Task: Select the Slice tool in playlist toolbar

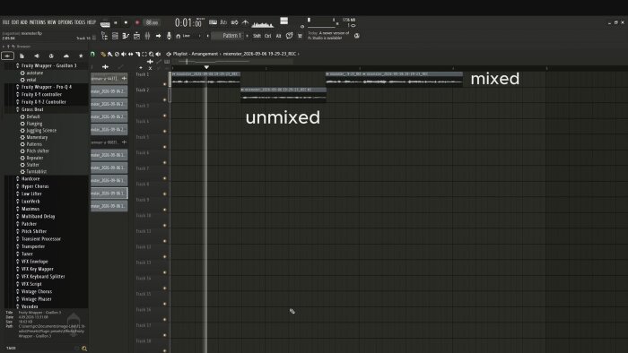Action: coord(137,54)
